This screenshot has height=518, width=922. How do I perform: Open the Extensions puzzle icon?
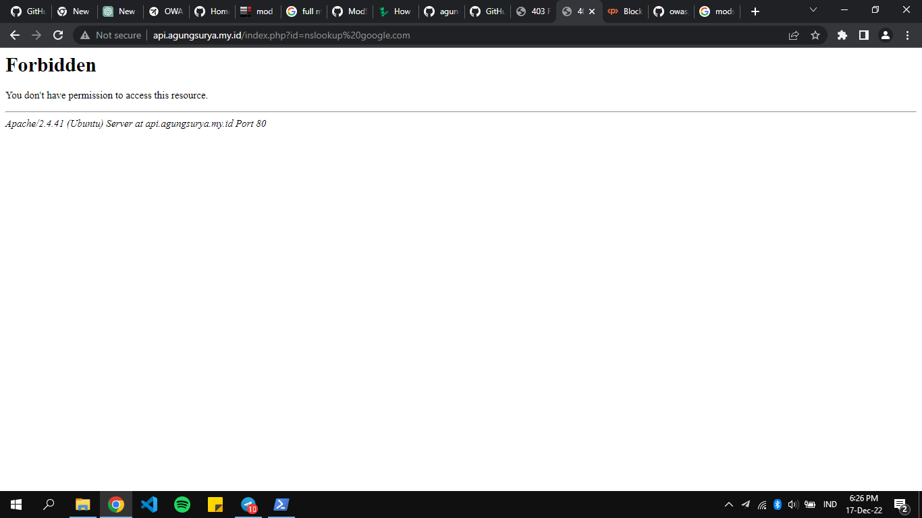(x=842, y=35)
